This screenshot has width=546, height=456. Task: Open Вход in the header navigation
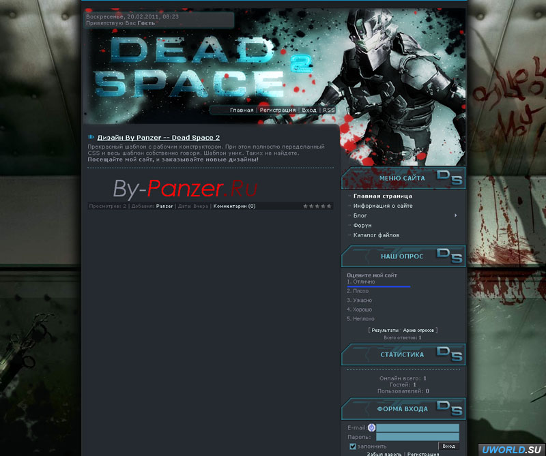(x=309, y=110)
